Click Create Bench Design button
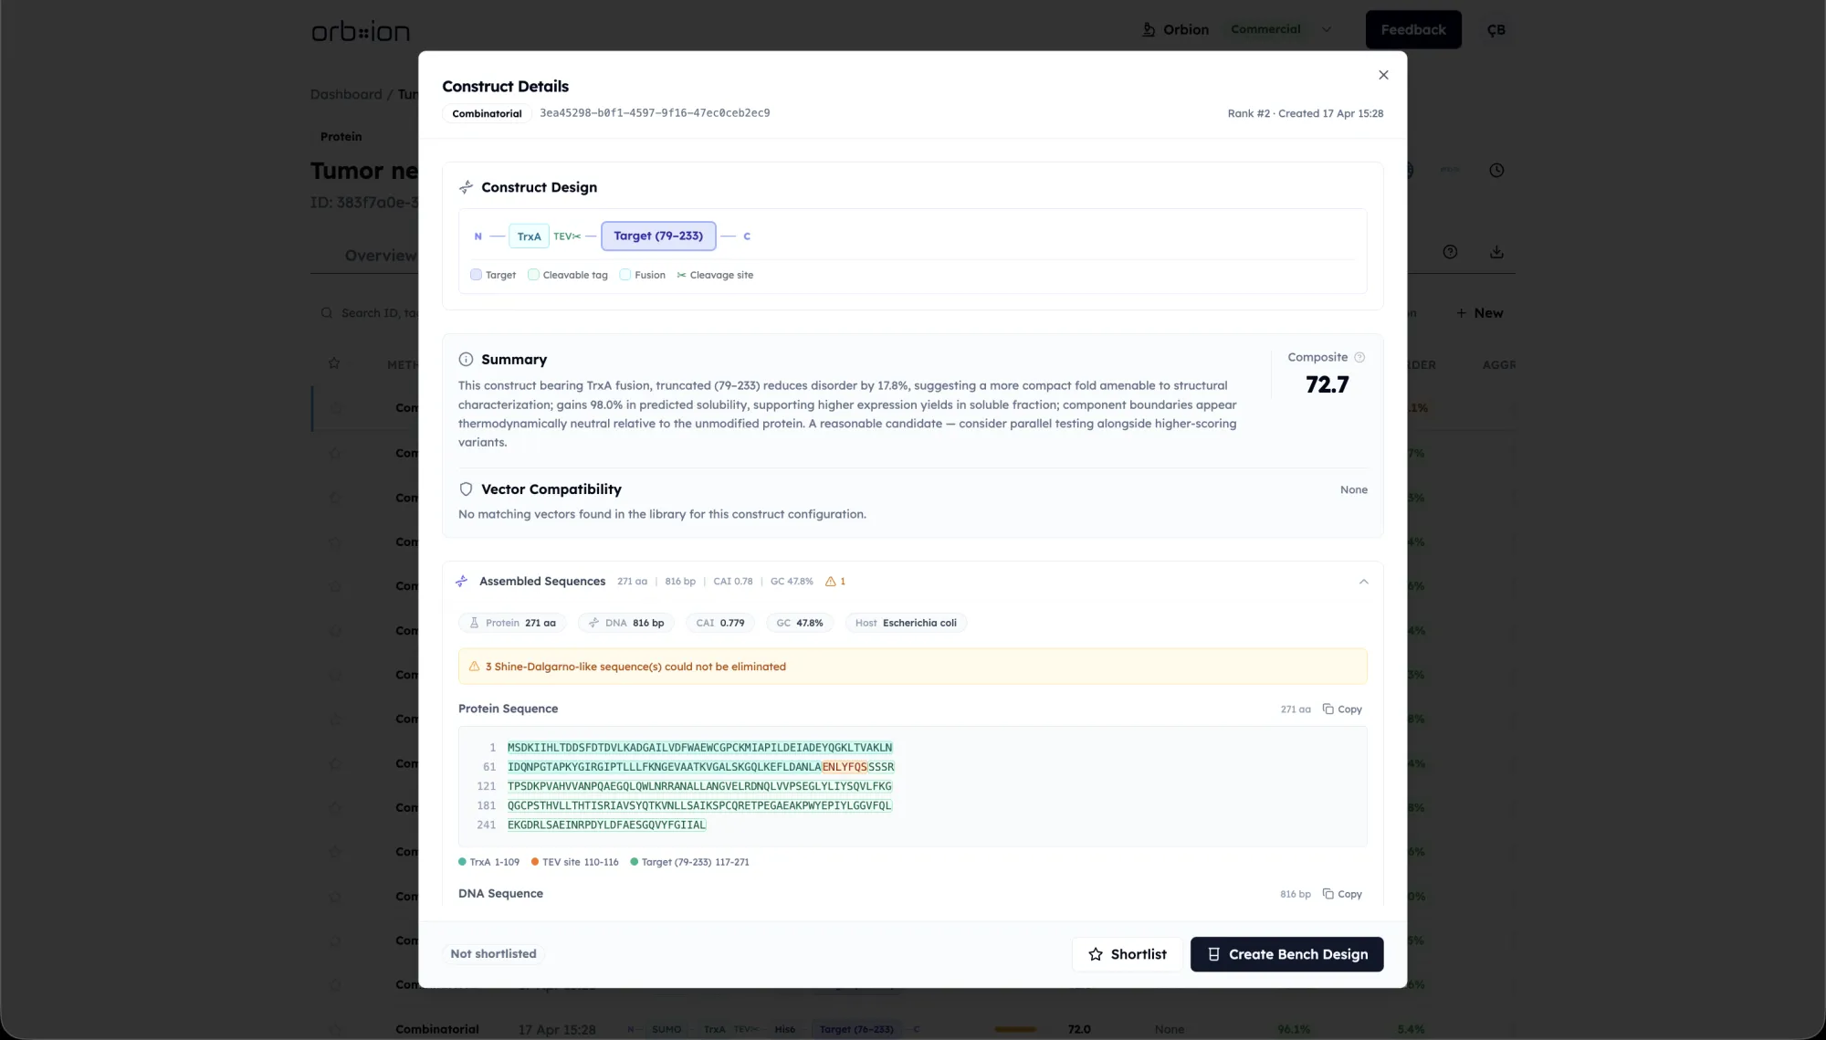 pyautogui.click(x=1286, y=954)
